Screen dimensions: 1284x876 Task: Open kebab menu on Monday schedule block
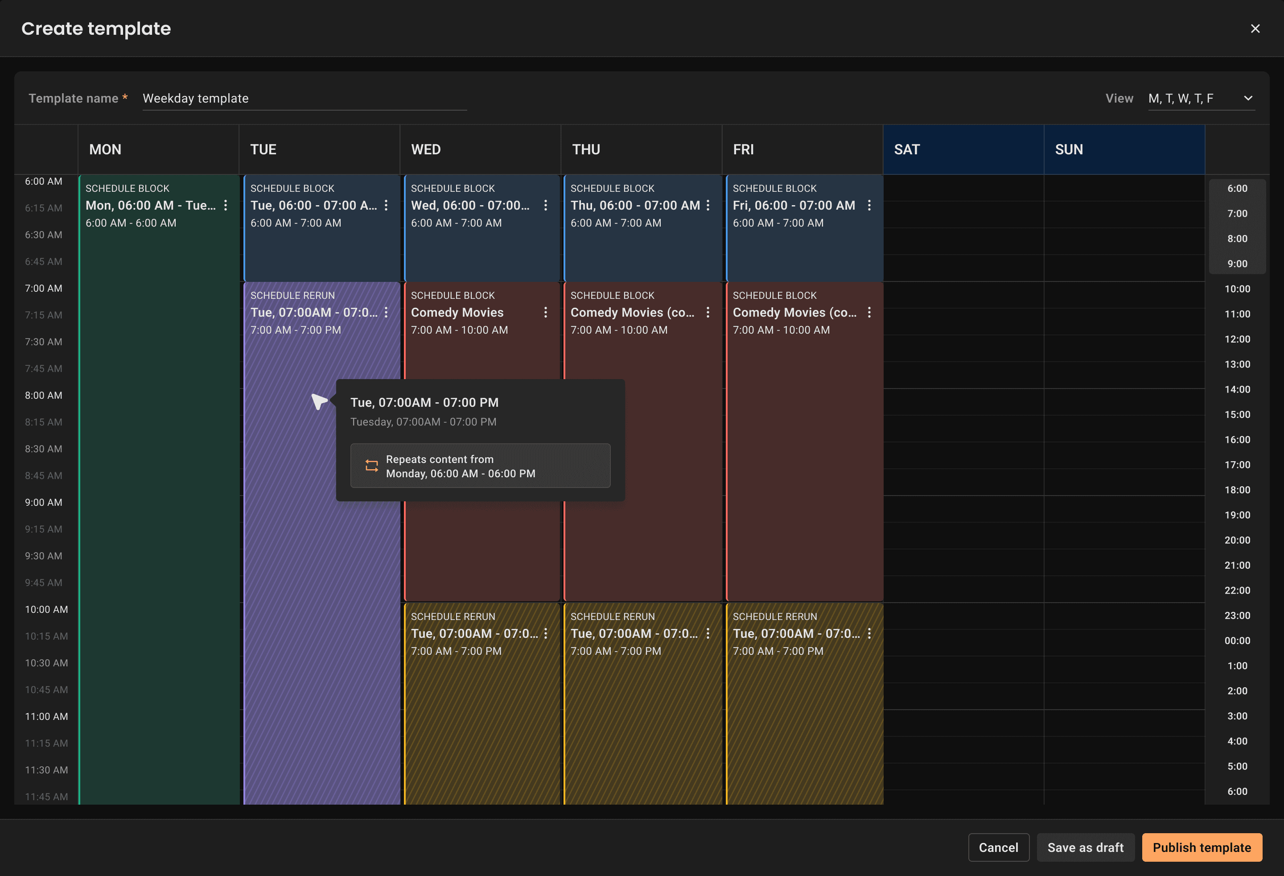pyautogui.click(x=226, y=206)
